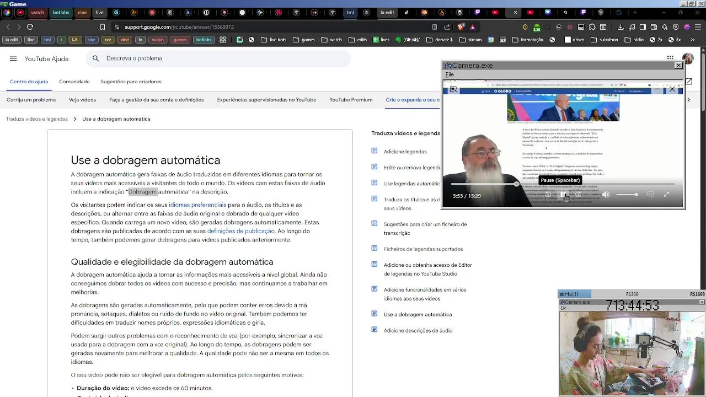Screen dimensions: 706x397
Task: Open 'Ficheiros de legendas suportados' article
Action: pyautogui.click(x=423, y=249)
